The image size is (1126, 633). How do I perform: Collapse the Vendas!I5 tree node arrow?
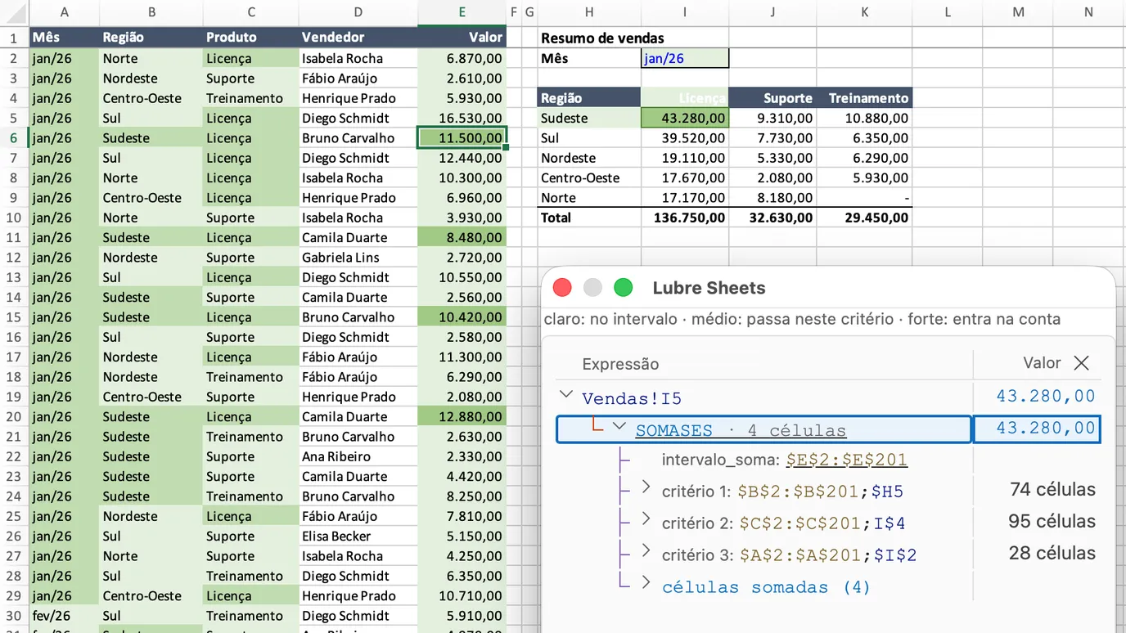pos(565,394)
